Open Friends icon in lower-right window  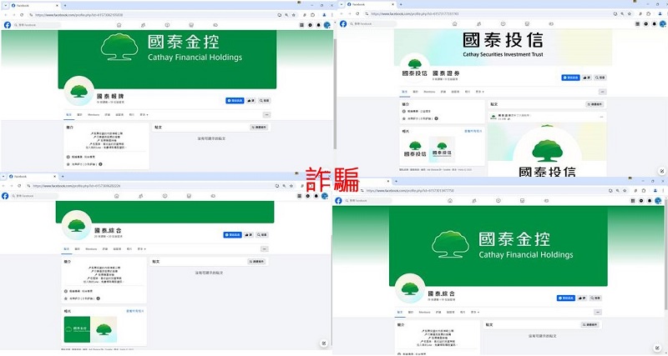[474, 200]
